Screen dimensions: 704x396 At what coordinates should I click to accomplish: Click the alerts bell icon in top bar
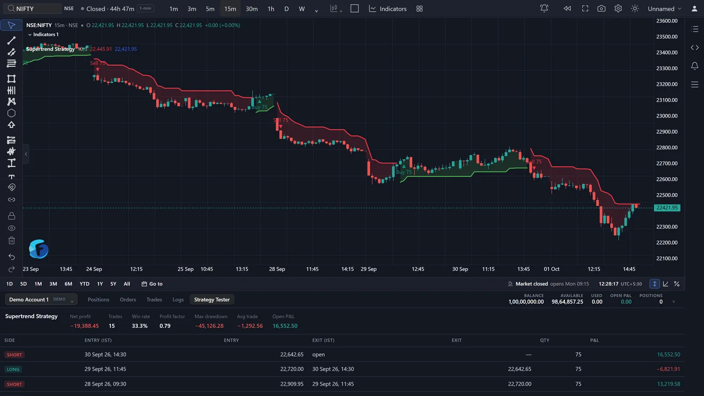point(544,8)
